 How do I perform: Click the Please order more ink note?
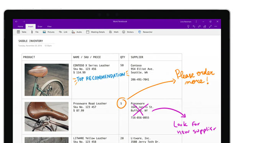[195, 77]
